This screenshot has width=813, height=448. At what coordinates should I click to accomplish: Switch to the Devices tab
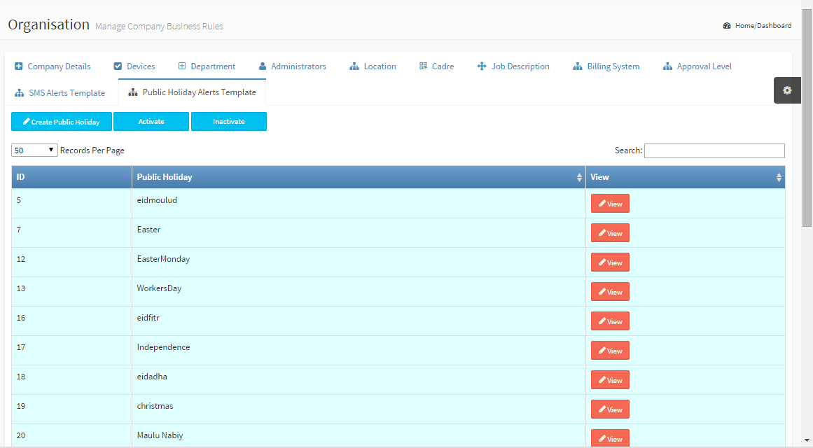tap(134, 66)
